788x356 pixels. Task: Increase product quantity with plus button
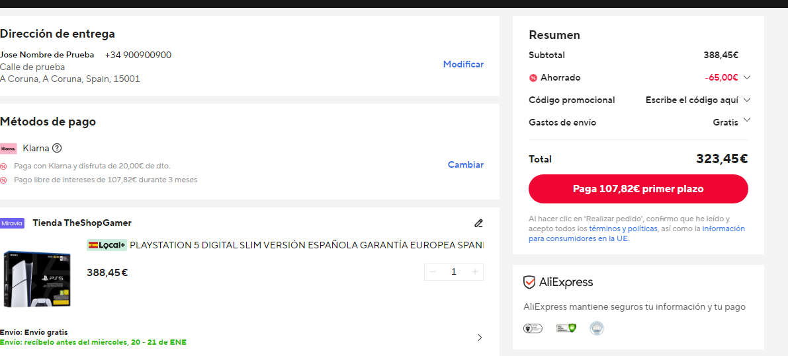(x=475, y=271)
